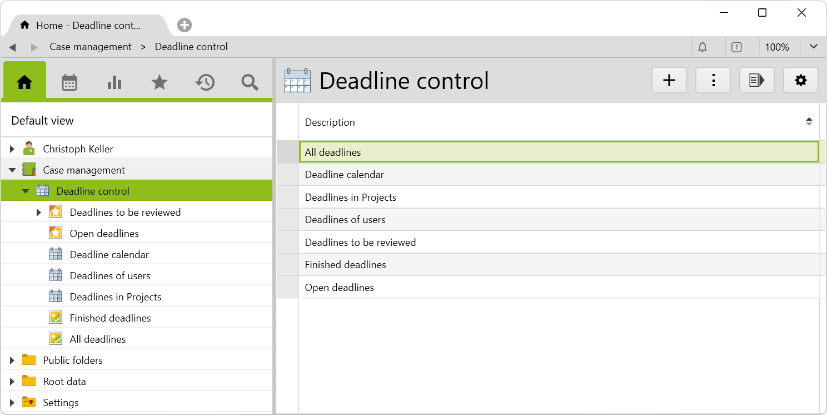827x415 pixels.
Task: Show favorites via the star icon
Action: pyautogui.click(x=160, y=82)
